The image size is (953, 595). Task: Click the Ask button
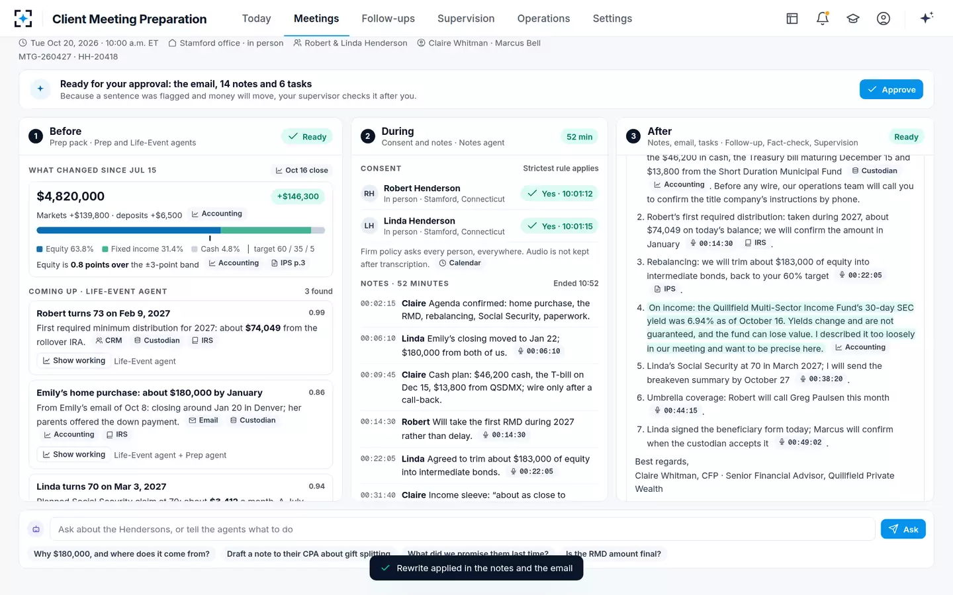pyautogui.click(x=903, y=529)
